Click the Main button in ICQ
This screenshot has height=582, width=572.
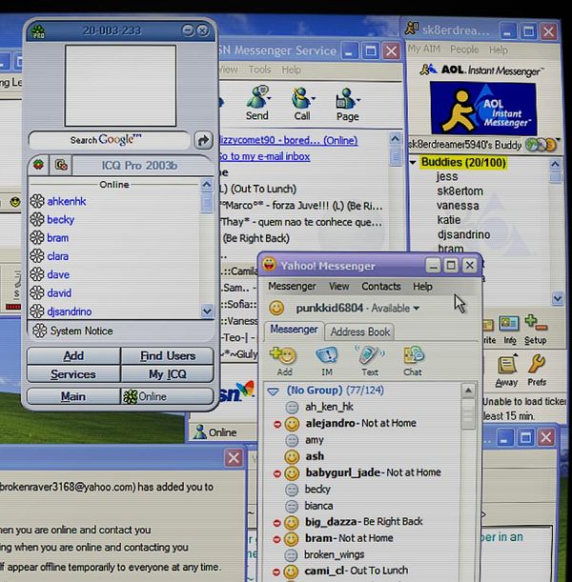coord(73,396)
